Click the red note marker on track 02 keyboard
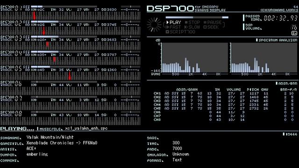This screenshot has height=168, width=299. click(x=44, y=31)
